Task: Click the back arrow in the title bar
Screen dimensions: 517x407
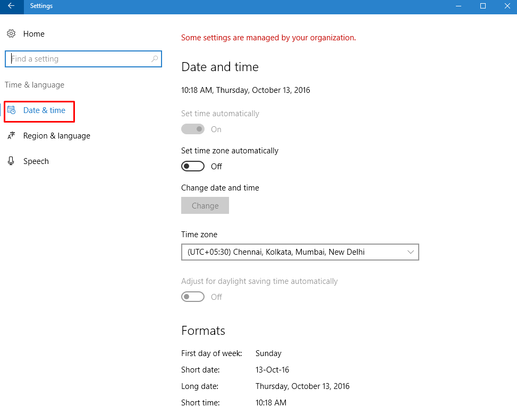Action: [x=11, y=6]
